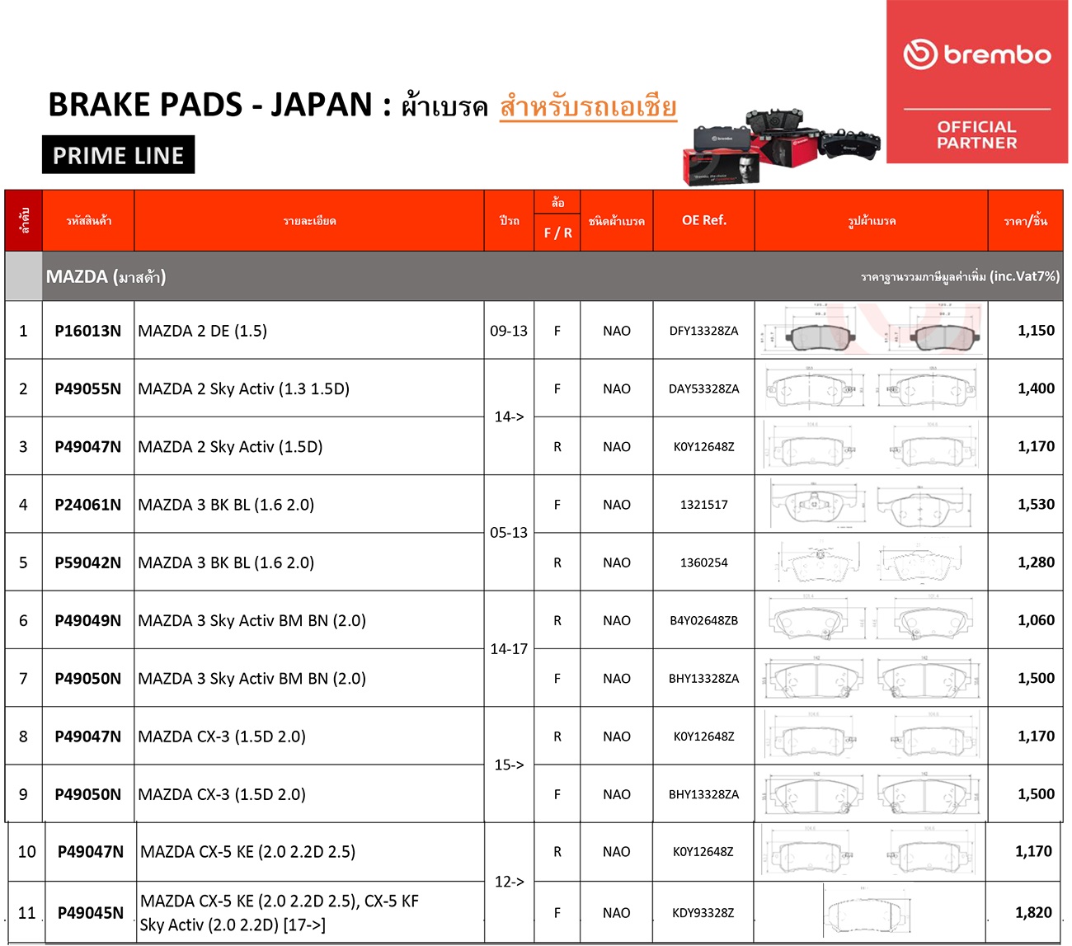Click the รหัสสินค้า column header

point(88,221)
